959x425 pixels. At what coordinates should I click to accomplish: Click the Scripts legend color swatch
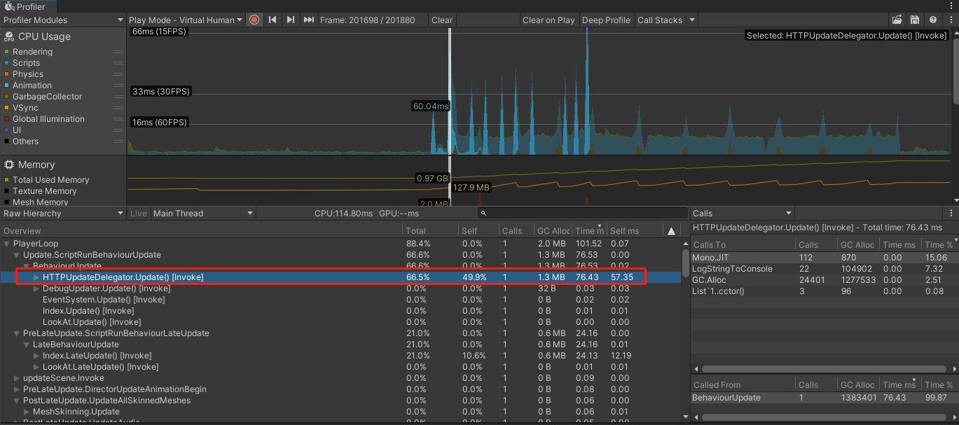(7, 63)
